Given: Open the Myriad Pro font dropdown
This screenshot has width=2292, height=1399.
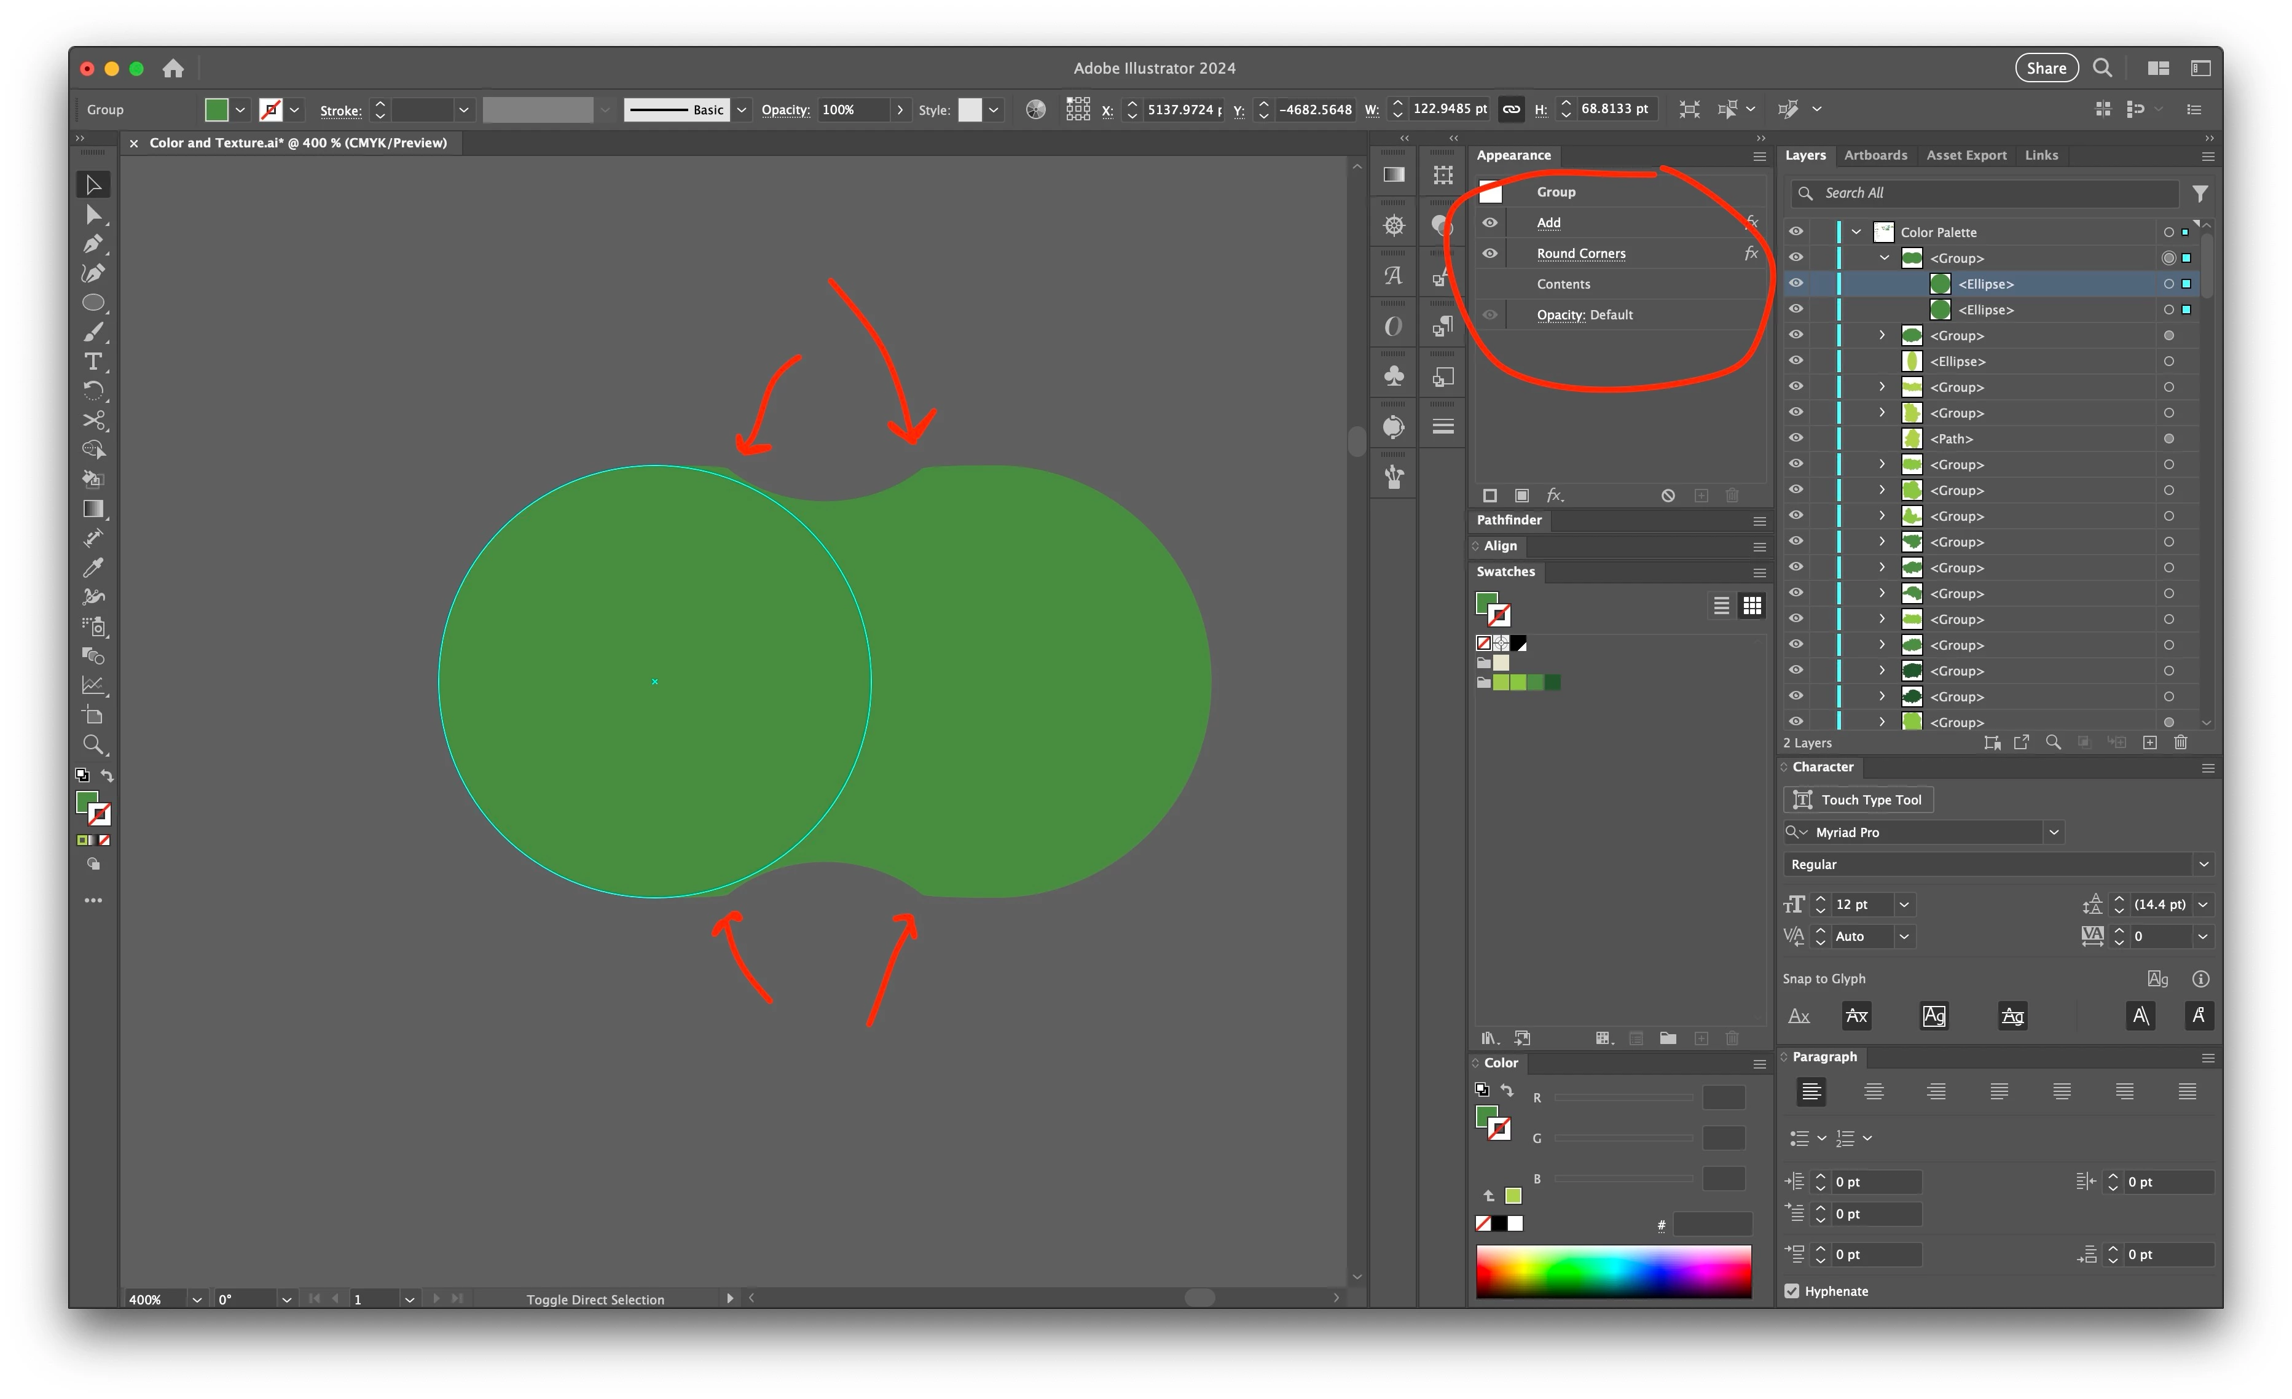Looking at the screenshot, I should (2054, 832).
